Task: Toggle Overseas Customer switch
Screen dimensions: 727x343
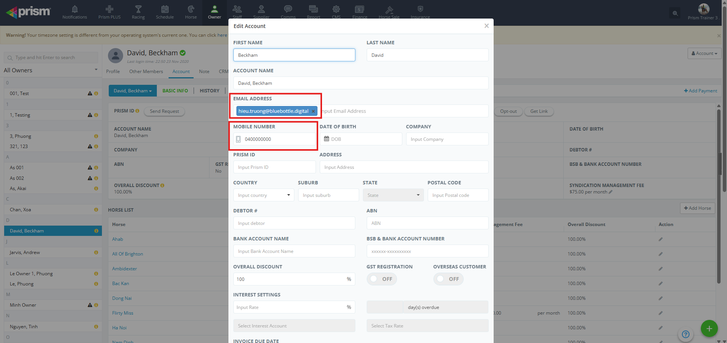Action: tap(448, 279)
